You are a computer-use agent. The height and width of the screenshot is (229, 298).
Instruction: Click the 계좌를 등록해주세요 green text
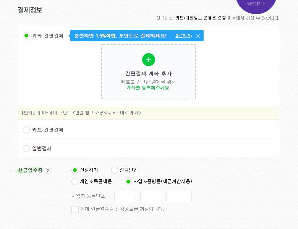tap(148, 88)
